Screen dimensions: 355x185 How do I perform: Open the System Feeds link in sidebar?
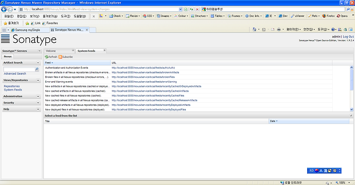tap(13, 90)
